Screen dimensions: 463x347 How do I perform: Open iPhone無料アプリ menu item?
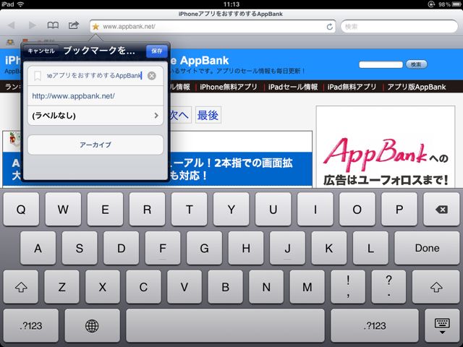(x=229, y=87)
